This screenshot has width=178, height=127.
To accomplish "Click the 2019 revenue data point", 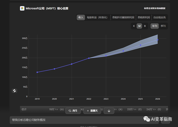I will tap(37, 72).
